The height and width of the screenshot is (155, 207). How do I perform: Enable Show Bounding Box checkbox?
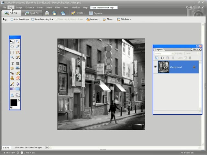point(33,19)
